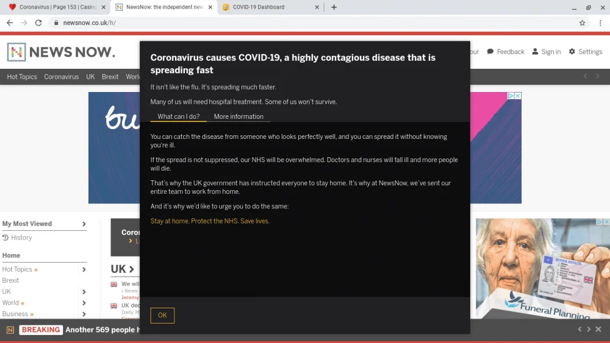Open a new browser tab
Image resolution: width=610 pixels, height=343 pixels.
point(334,7)
